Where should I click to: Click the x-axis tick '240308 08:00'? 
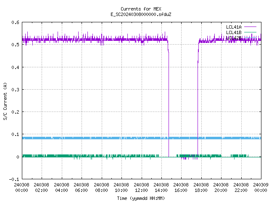tap(101, 187)
